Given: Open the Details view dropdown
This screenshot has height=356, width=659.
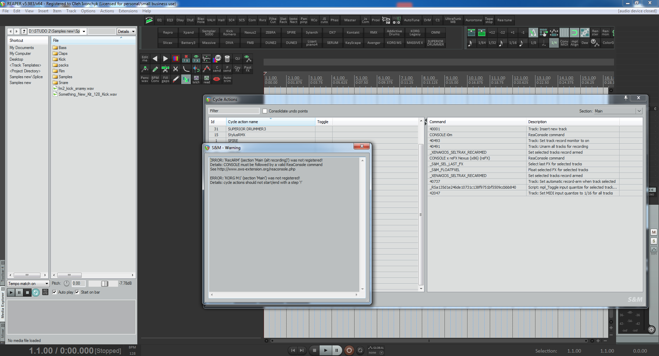Looking at the screenshot, I should click(126, 32).
